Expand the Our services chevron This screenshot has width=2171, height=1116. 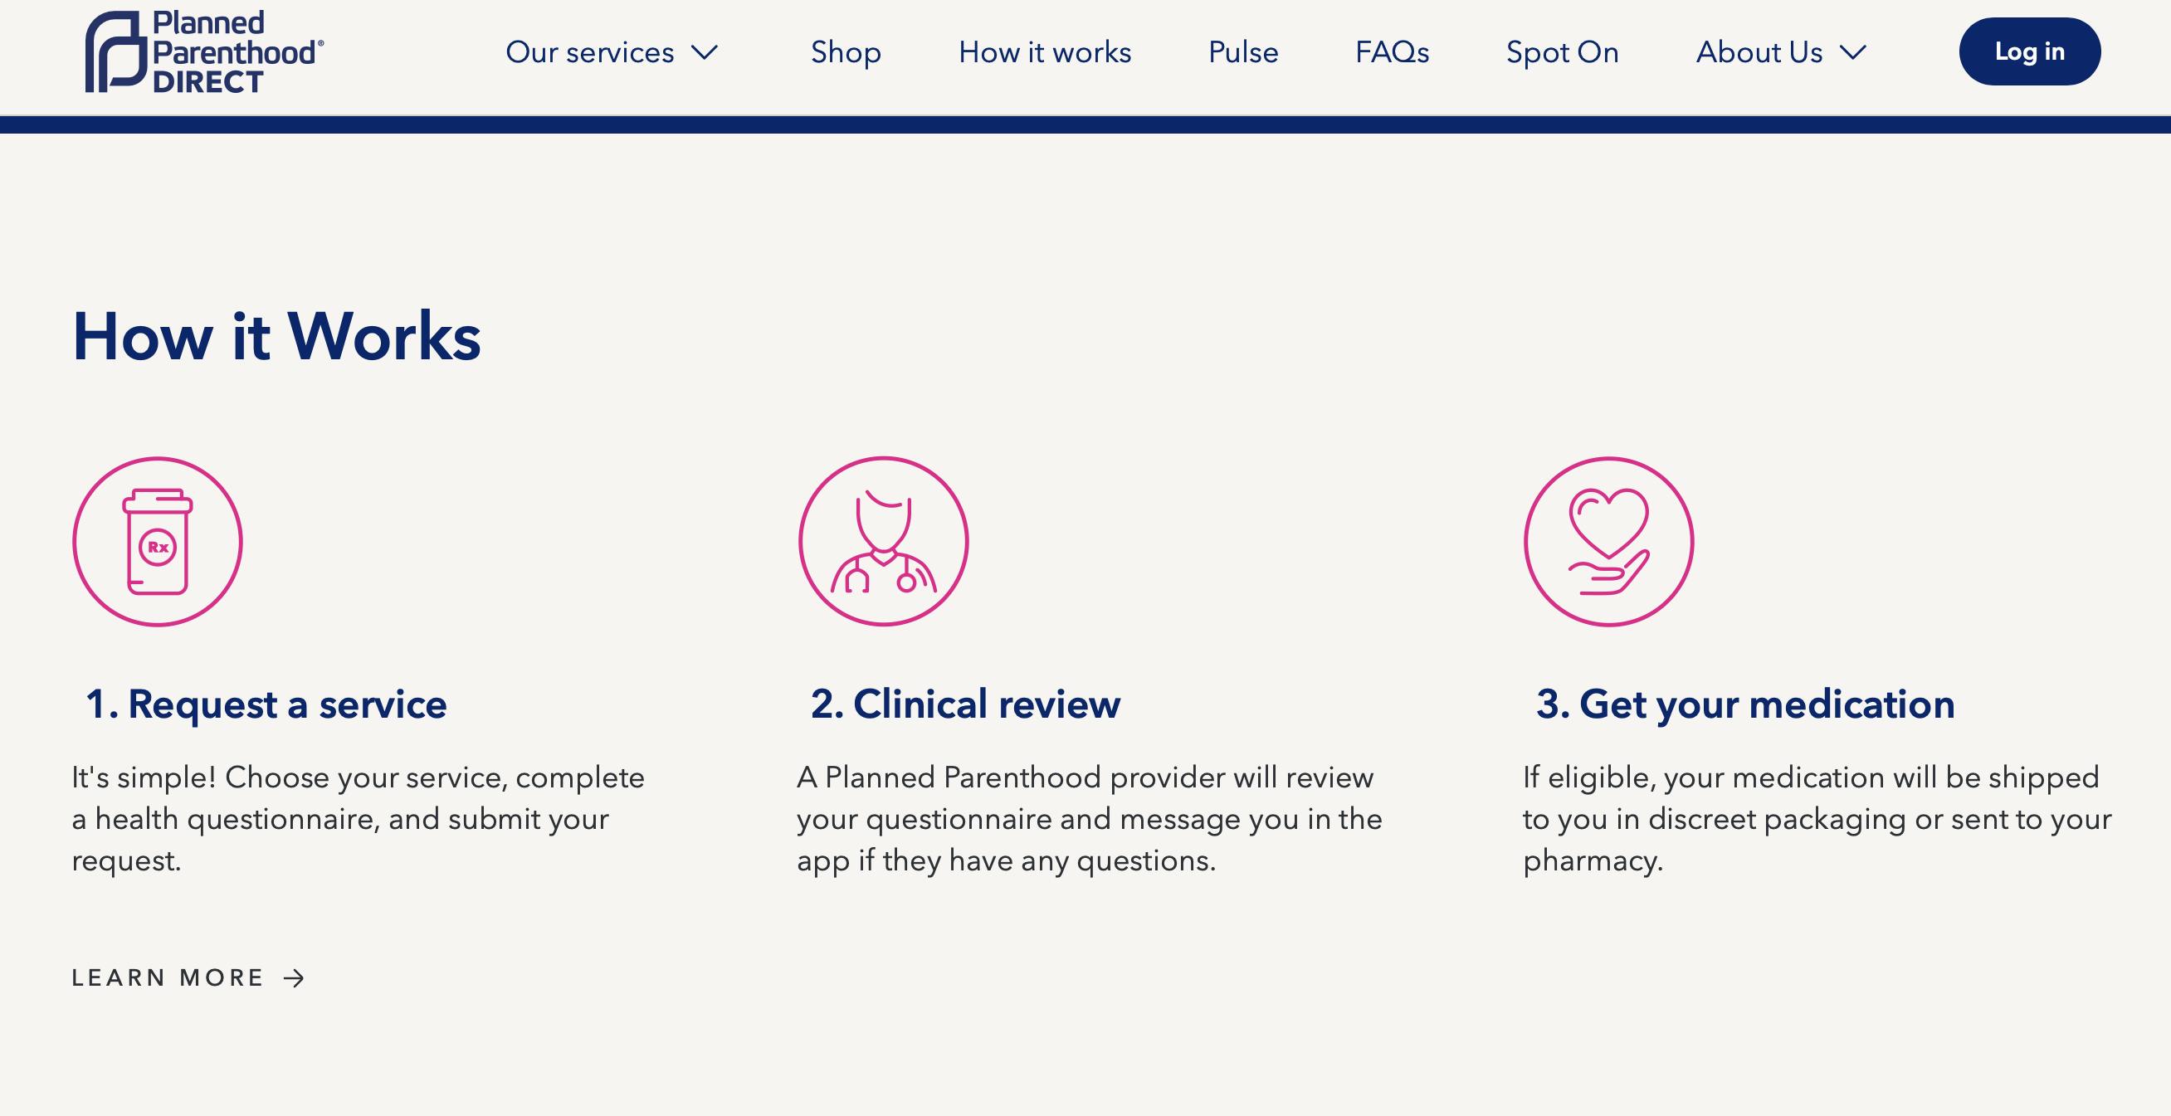click(x=705, y=52)
